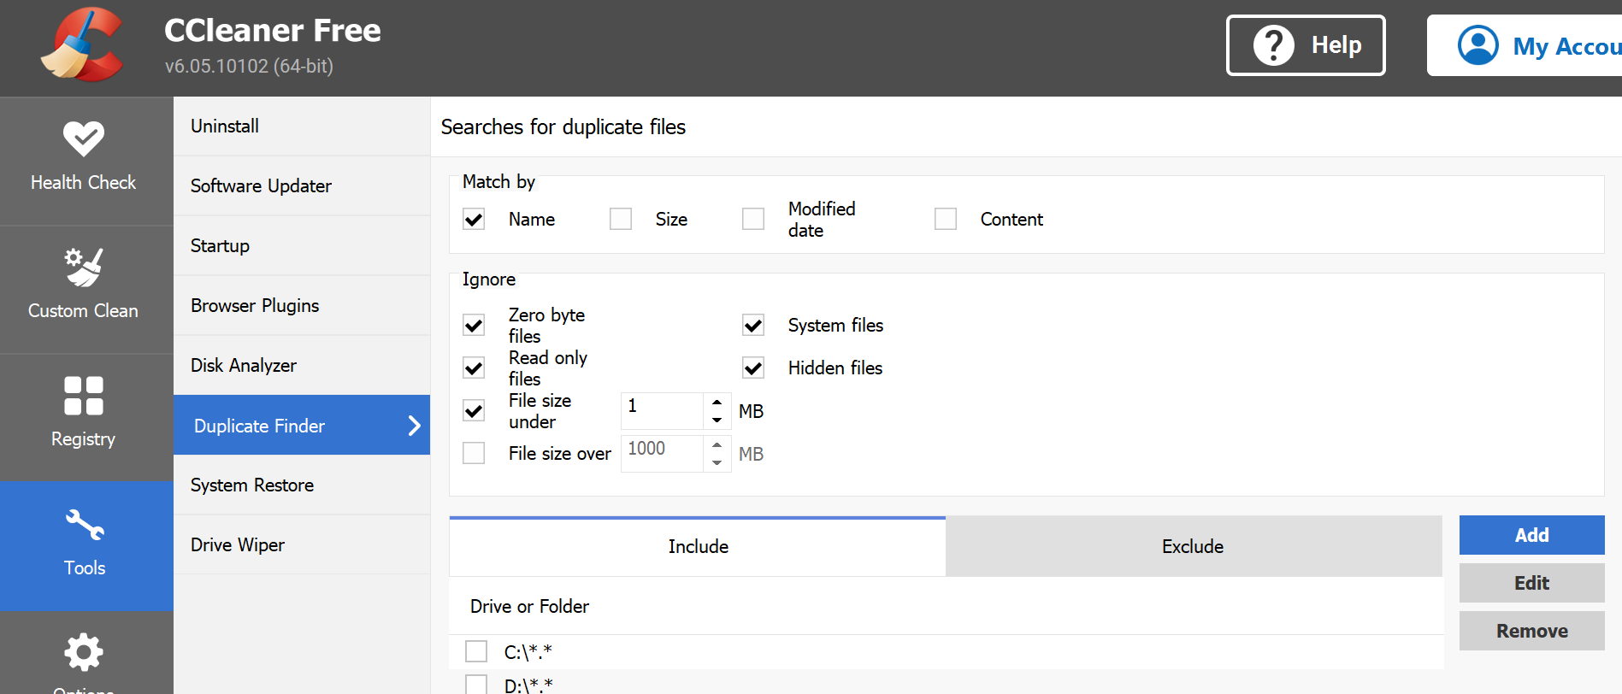Check the File size over checkbox
The height and width of the screenshot is (694, 1622).
click(x=474, y=454)
